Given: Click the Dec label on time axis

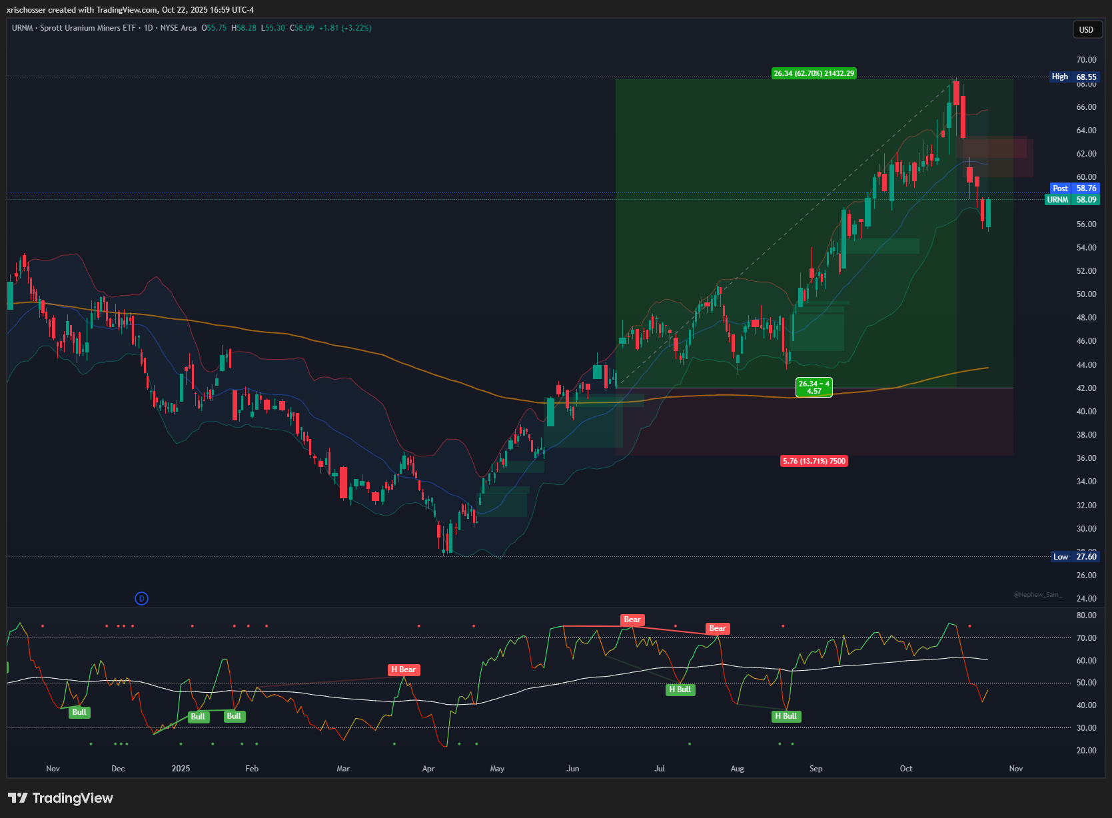Looking at the screenshot, I should click(x=118, y=769).
